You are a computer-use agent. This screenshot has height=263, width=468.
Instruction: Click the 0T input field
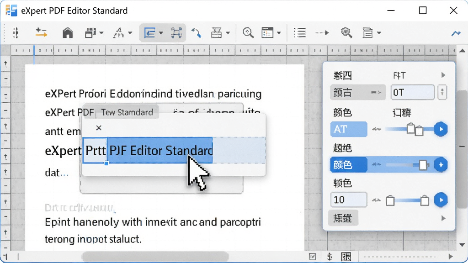[x=413, y=92]
